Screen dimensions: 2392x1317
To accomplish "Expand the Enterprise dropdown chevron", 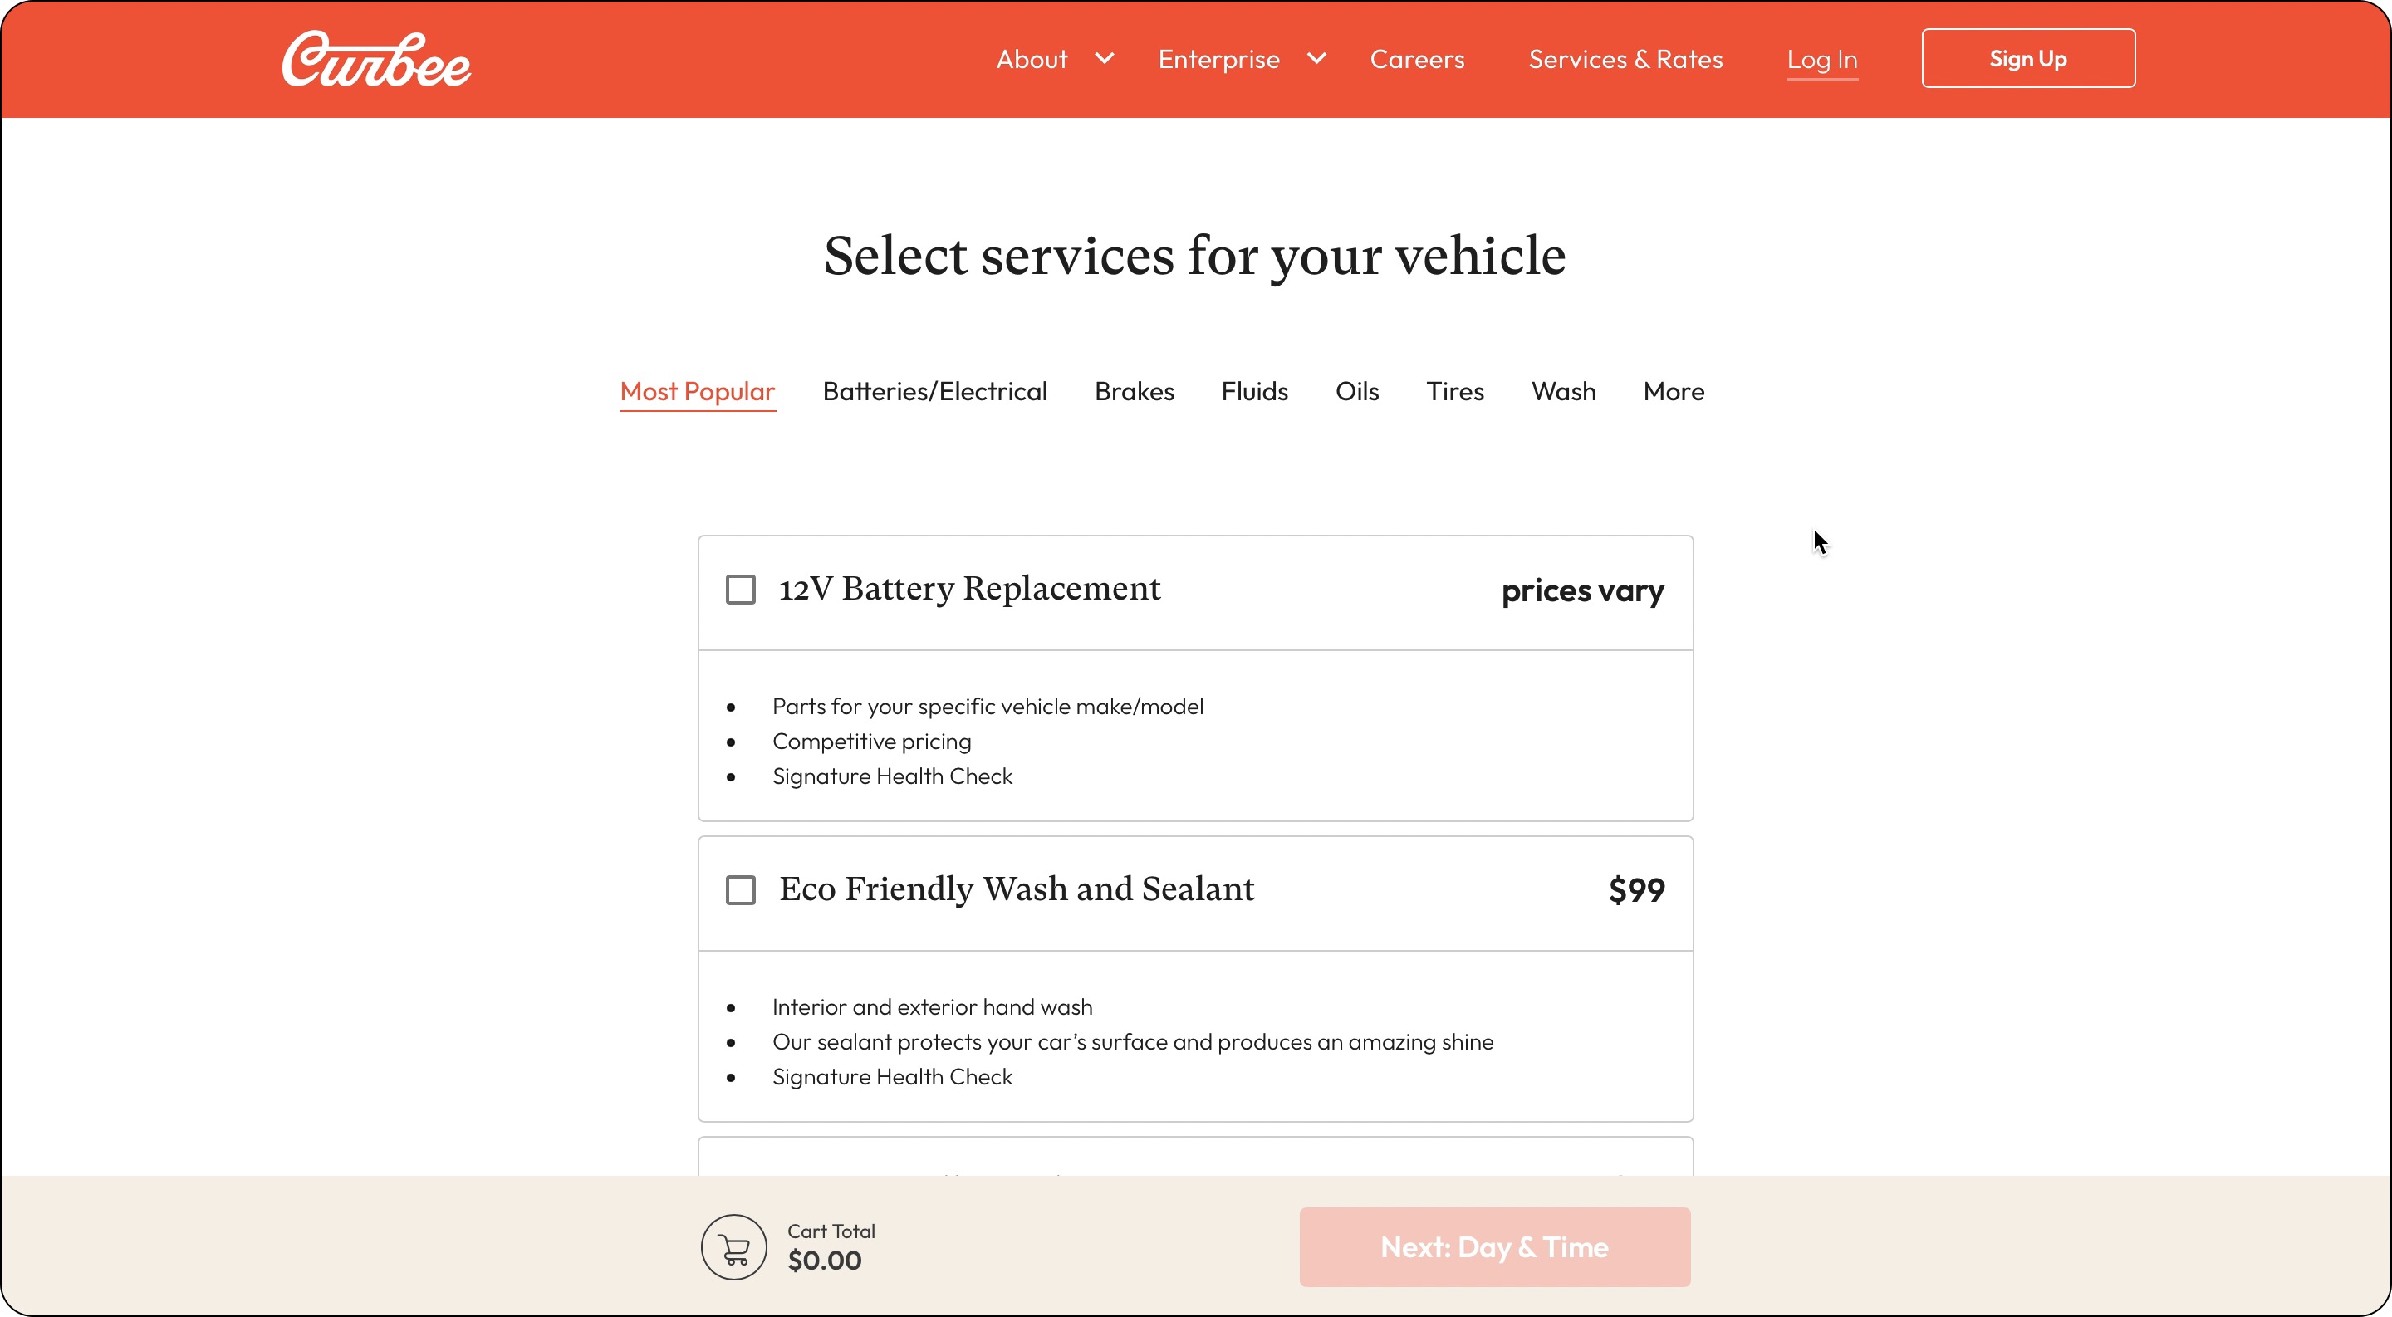I will click(x=1316, y=58).
